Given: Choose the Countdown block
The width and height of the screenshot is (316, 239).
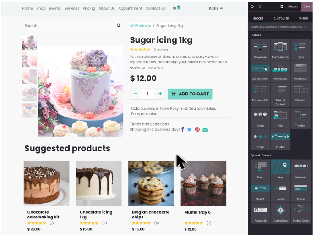Looking at the screenshot, I should tap(280, 213).
